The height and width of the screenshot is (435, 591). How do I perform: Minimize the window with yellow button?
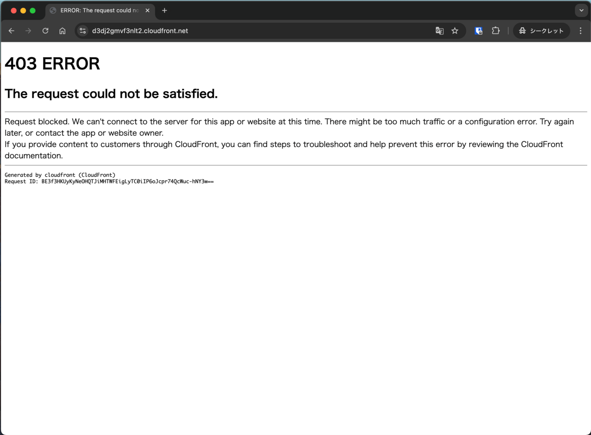[x=23, y=11]
